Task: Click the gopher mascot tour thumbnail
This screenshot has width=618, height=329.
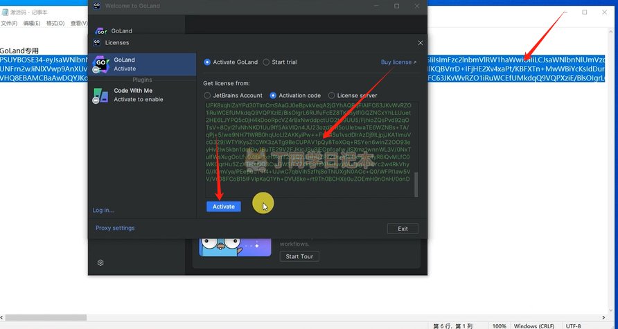Action: (235, 247)
